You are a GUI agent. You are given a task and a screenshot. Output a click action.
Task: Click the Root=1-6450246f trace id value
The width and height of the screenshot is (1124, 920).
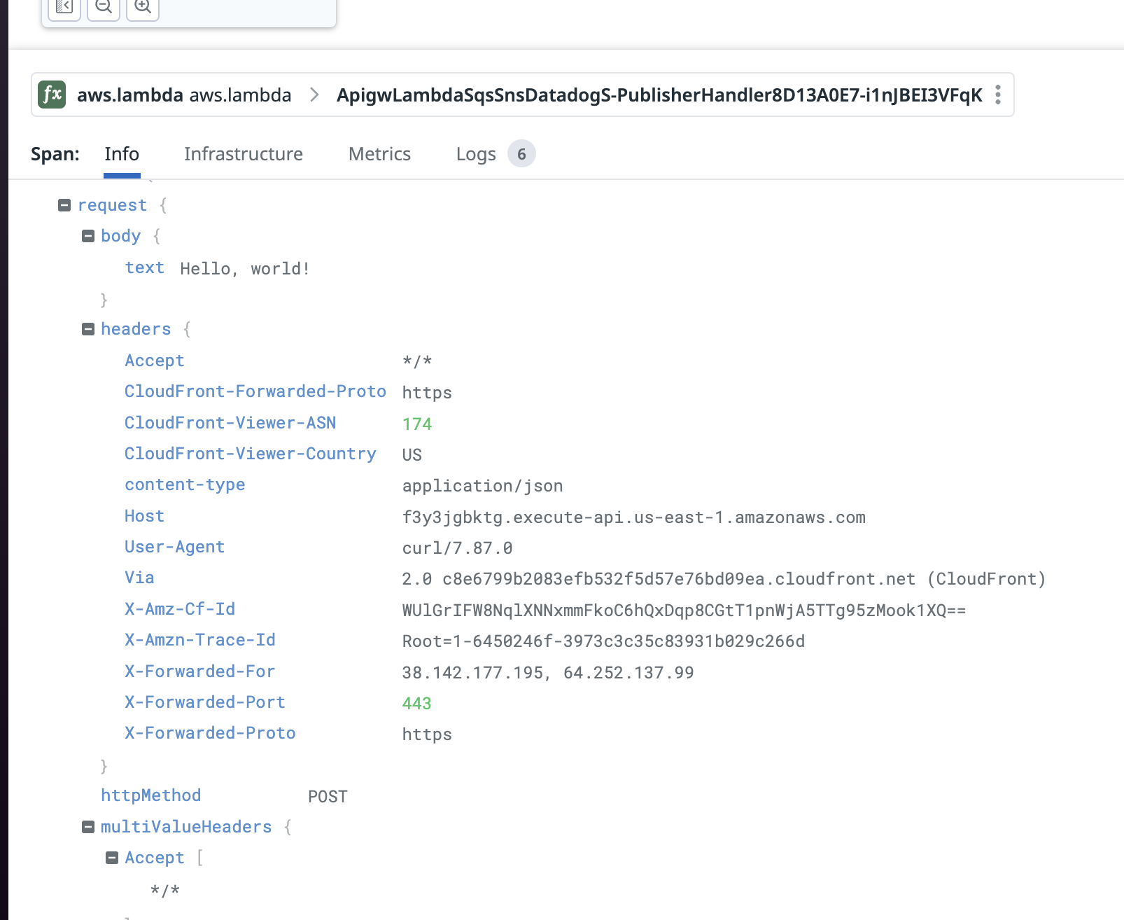tap(603, 641)
